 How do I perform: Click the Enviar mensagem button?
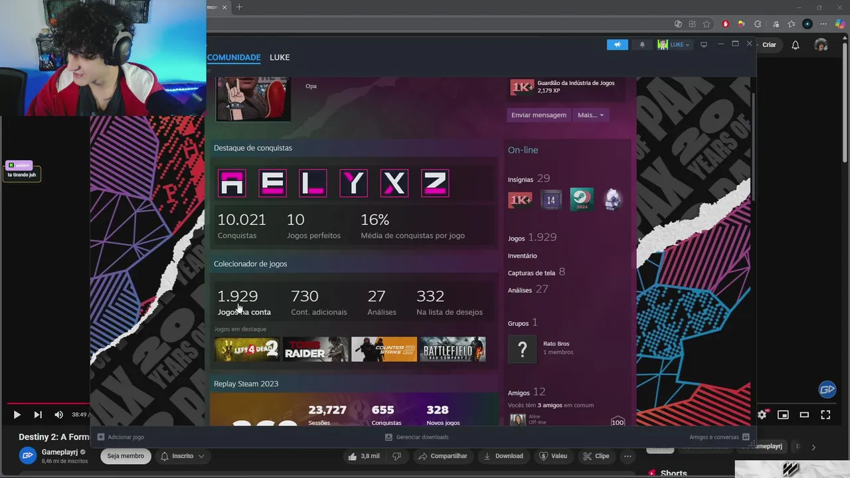[539, 115]
